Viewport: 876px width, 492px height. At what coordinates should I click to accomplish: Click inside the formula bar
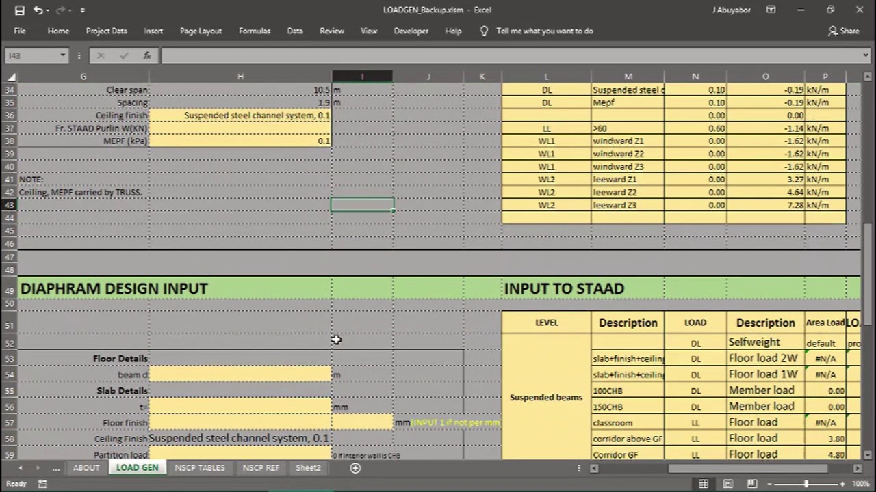(x=510, y=55)
